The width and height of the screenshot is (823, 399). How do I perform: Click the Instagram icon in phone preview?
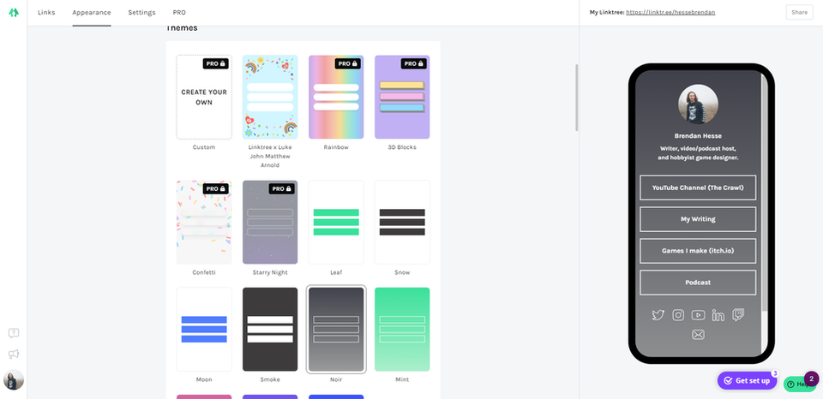(678, 315)
